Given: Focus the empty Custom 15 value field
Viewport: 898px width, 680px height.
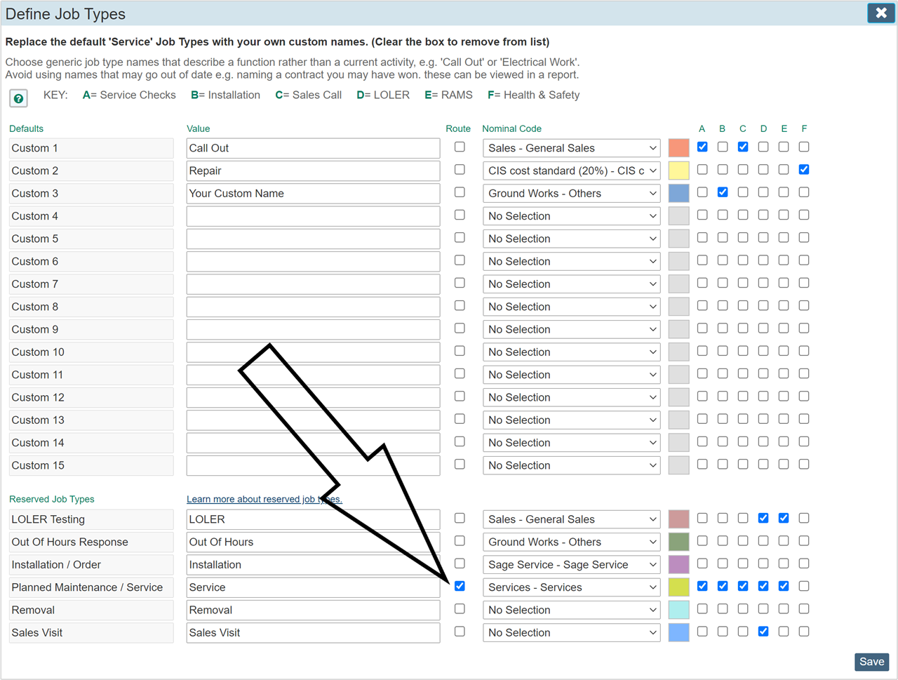Looking at the screenshot, I should [x=313, y=465].
